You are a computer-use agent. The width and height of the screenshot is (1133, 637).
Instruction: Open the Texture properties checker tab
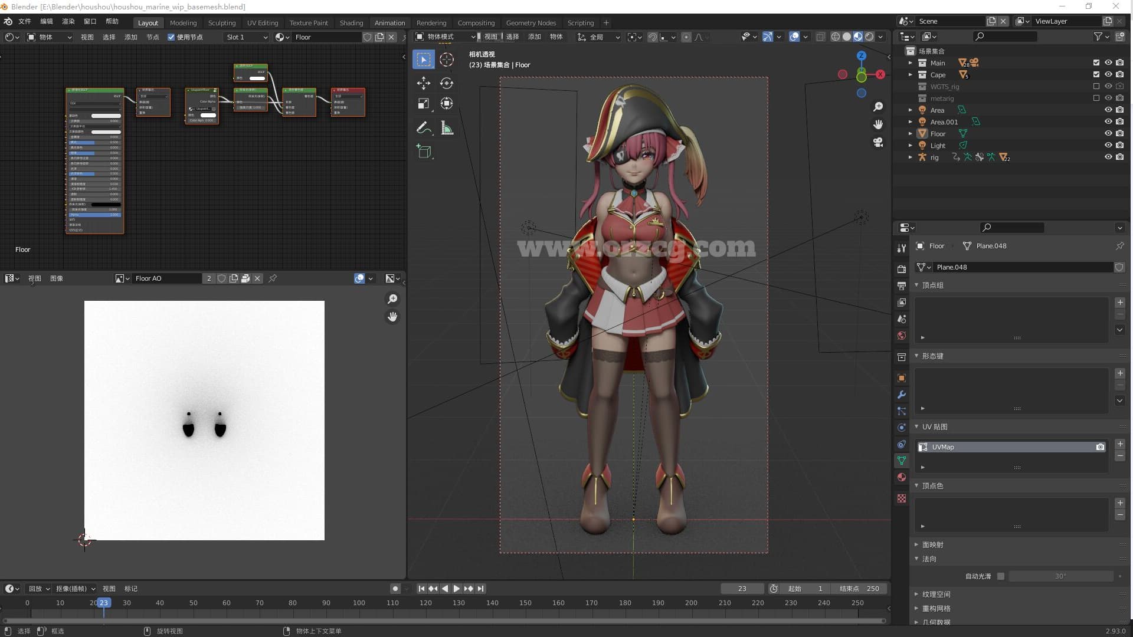[901, 498]
